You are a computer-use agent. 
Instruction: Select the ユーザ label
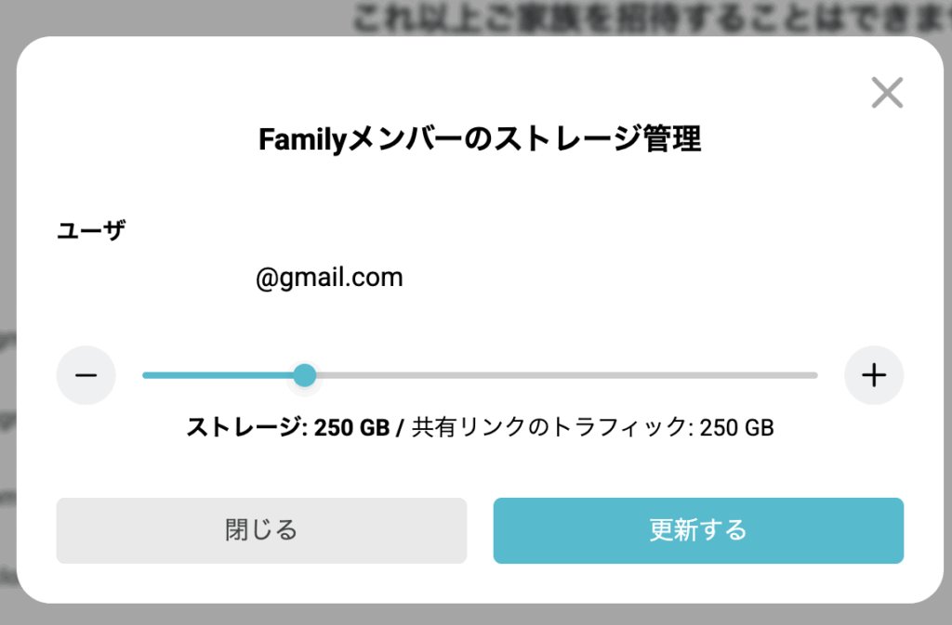point(91,228)
